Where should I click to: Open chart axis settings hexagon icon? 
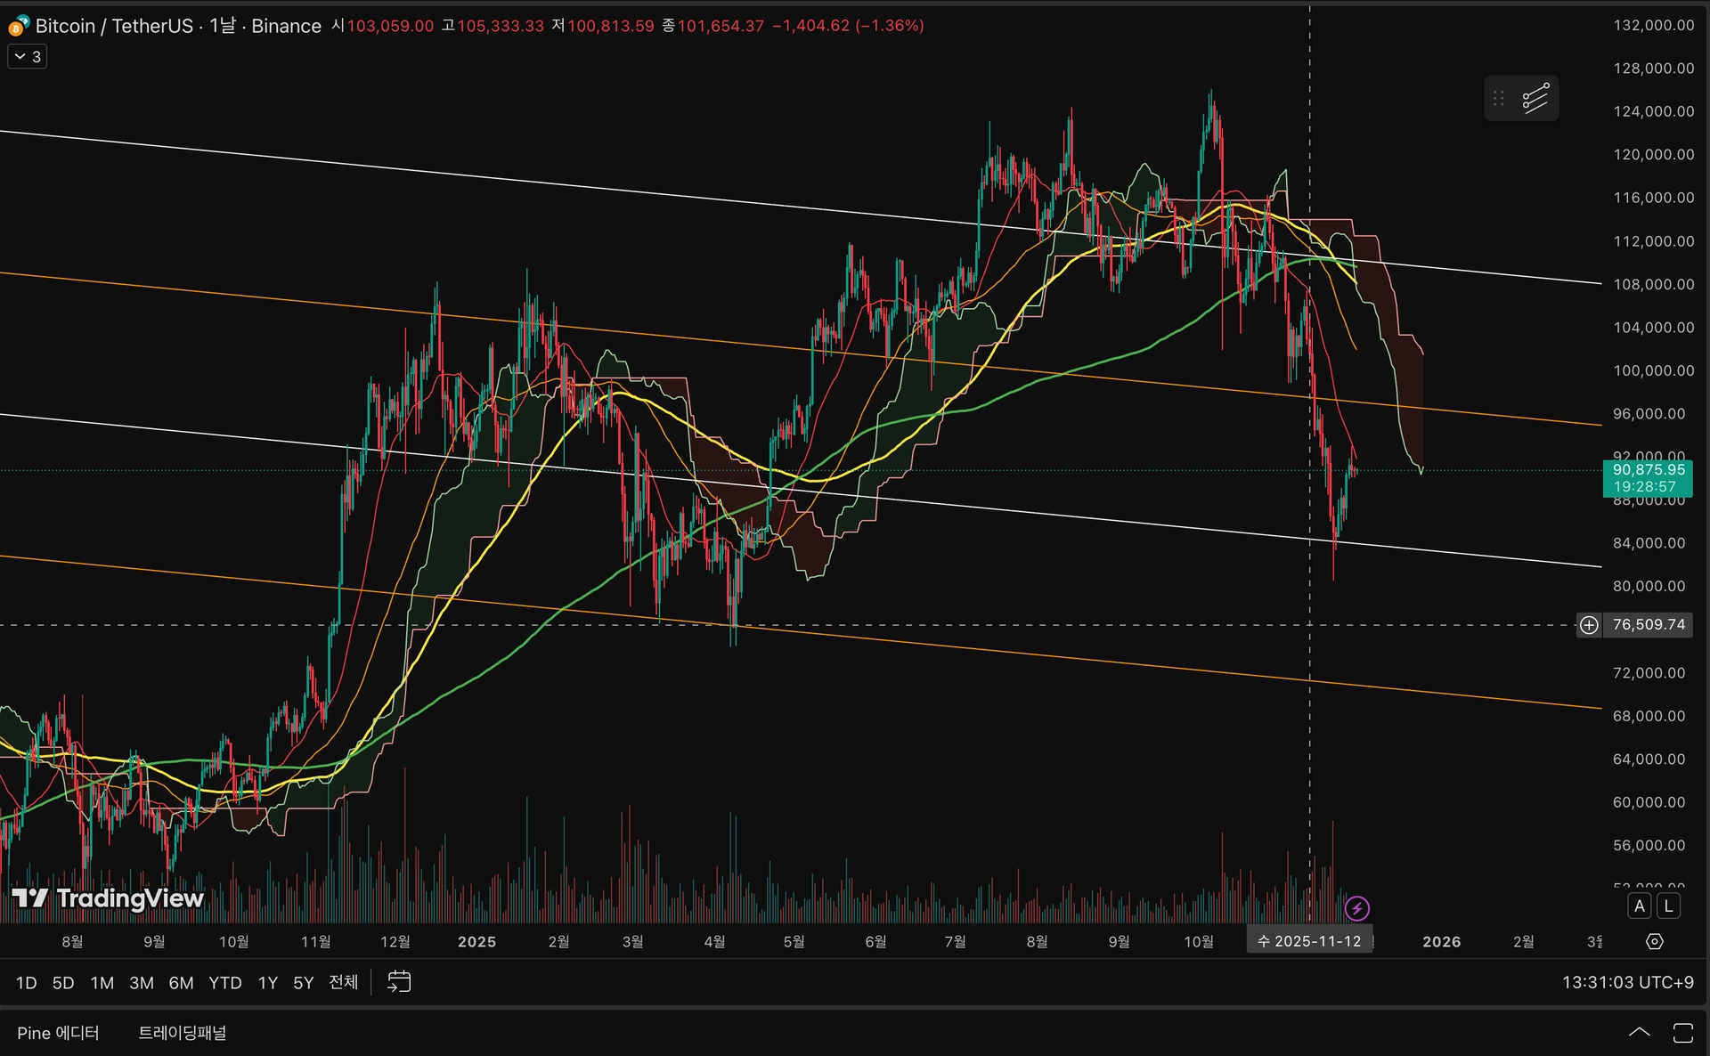(1654, 941)
